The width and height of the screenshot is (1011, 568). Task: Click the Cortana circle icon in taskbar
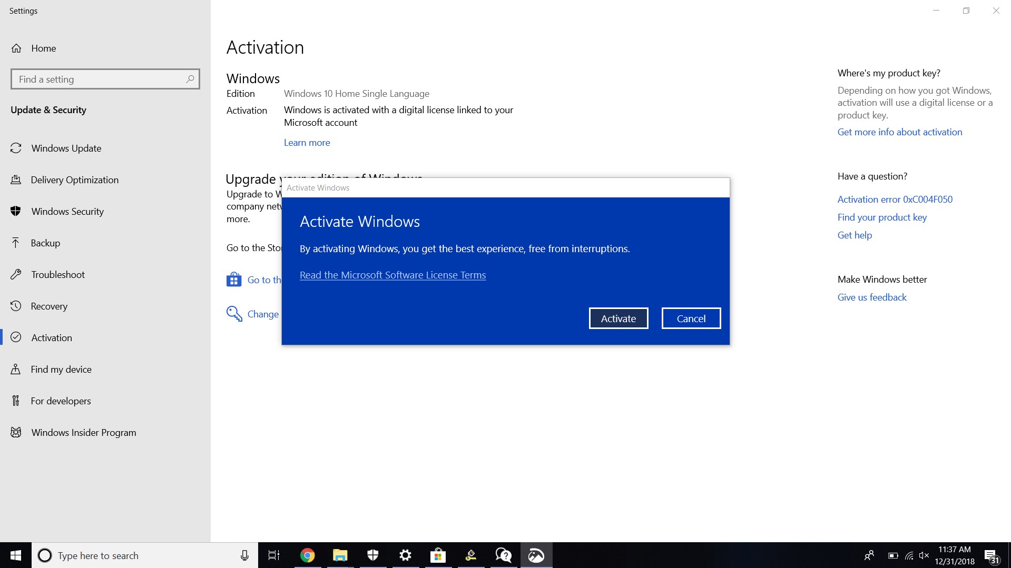tap(45, 555)
